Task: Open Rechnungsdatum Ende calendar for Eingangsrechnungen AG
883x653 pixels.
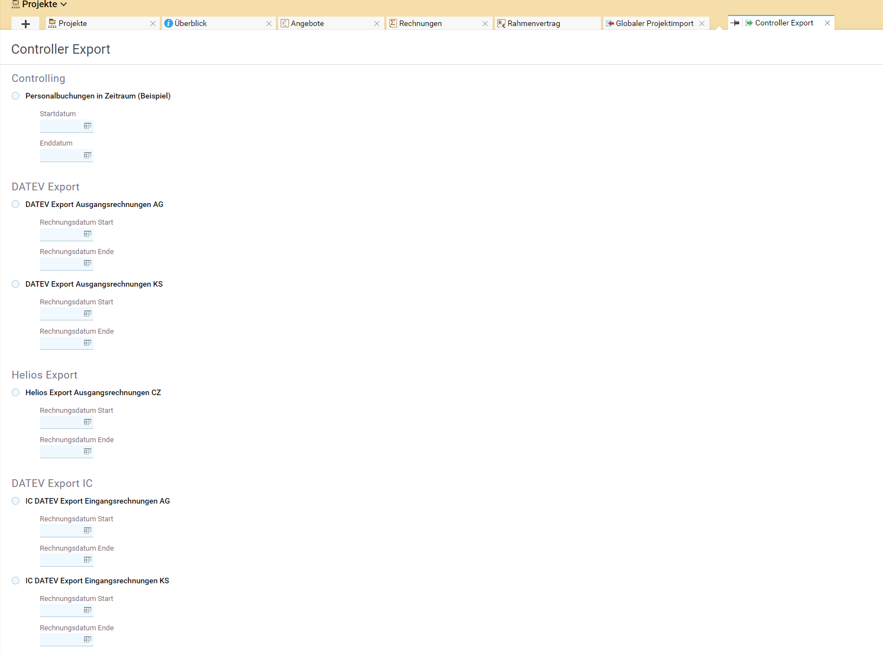Action: (x=87, y=560)
